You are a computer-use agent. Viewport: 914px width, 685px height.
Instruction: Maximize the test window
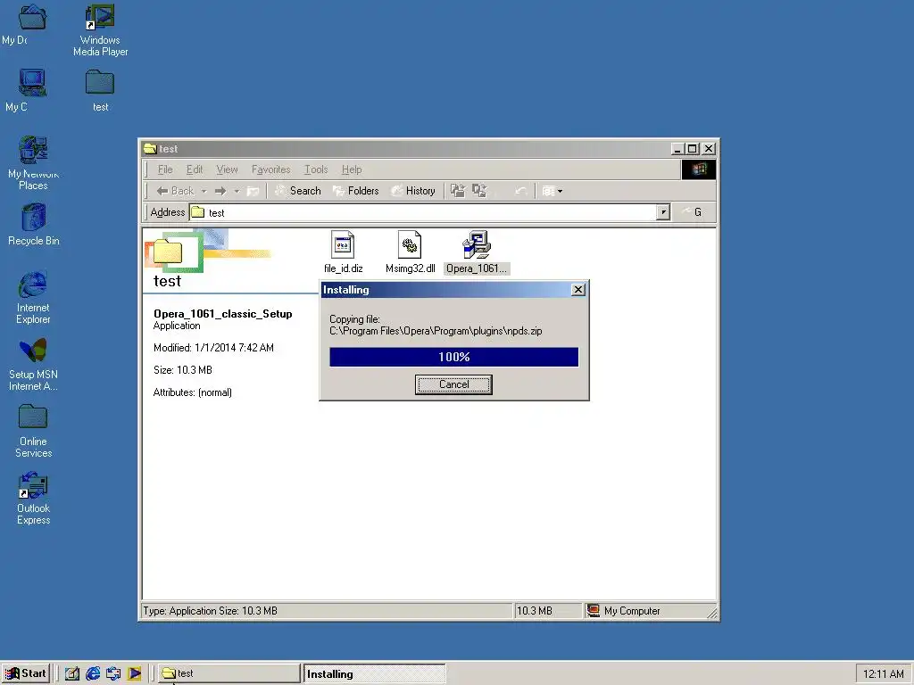[692, 149]
